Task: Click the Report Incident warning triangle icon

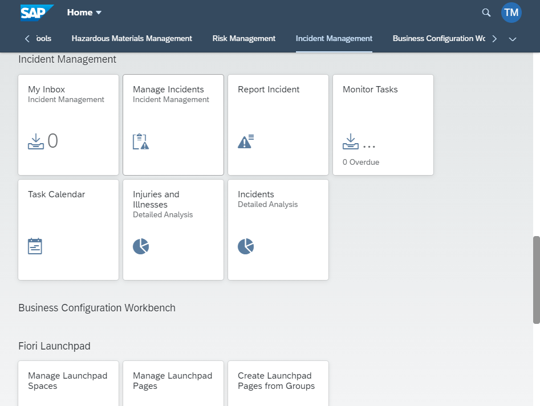Action: point(246,141)
